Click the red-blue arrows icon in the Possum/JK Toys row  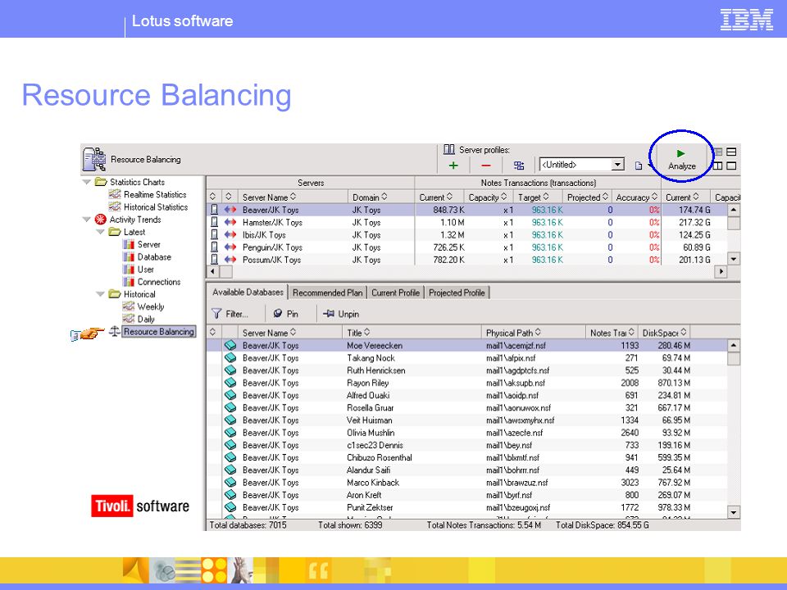pyautogui.click(x=230, y=260)
